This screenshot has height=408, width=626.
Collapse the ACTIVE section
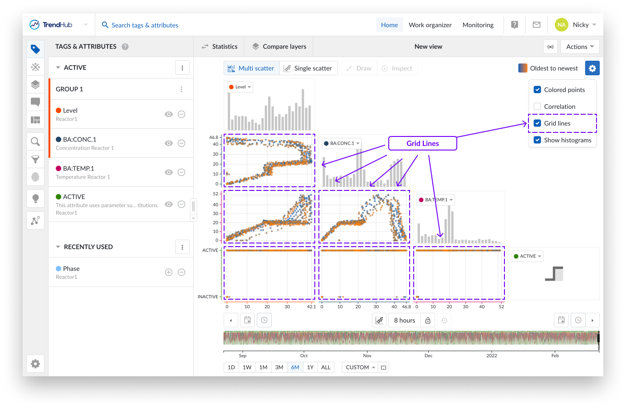click(58, 68)
